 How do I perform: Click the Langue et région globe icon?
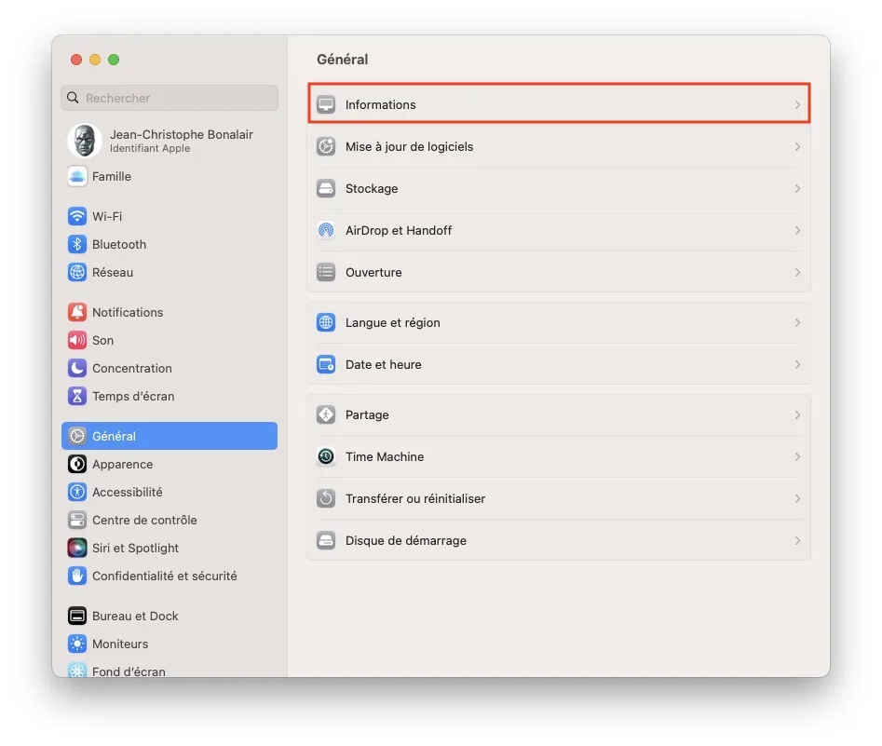pos(326,322)
